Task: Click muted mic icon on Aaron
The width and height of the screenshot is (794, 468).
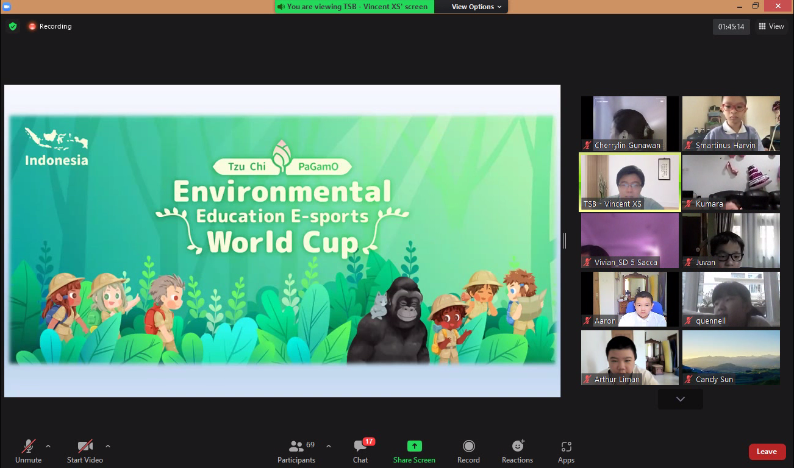Action: [x=588, y=321]
